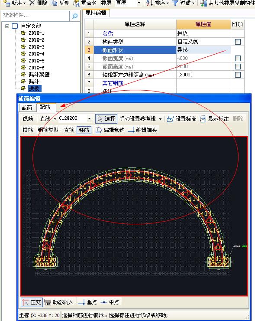Click the 设置标高 elevation icon
Image resolution: width=255 pixels, height=321 pixels.
[x=170, y=119]
